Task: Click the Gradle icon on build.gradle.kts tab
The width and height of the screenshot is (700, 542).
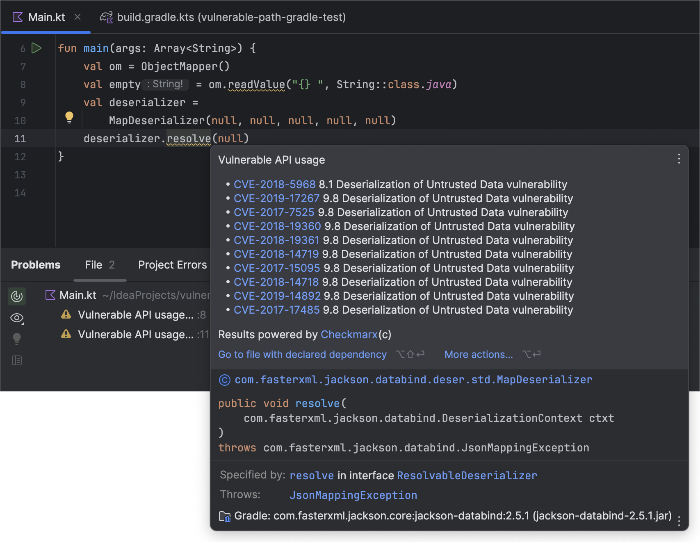Action: click(106, 17)
